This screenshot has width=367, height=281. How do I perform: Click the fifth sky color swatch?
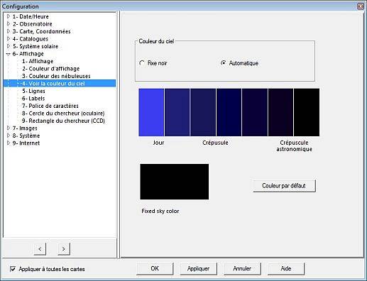tap(255, 112)
